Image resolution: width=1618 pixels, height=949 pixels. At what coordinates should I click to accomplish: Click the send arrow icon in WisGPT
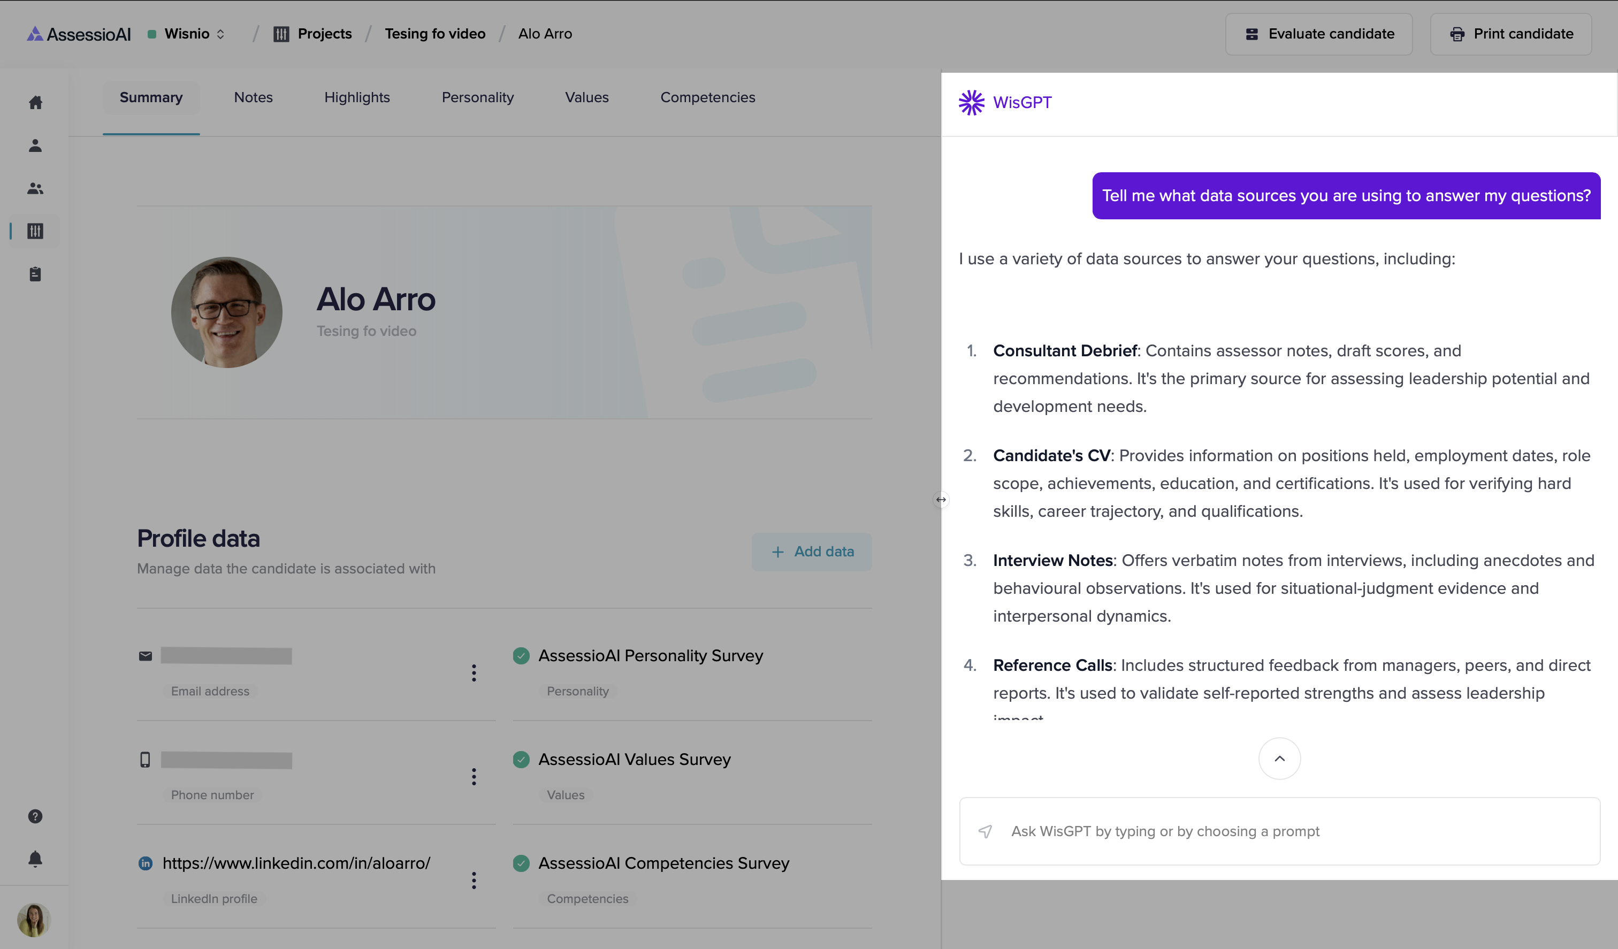pos(986,832)
